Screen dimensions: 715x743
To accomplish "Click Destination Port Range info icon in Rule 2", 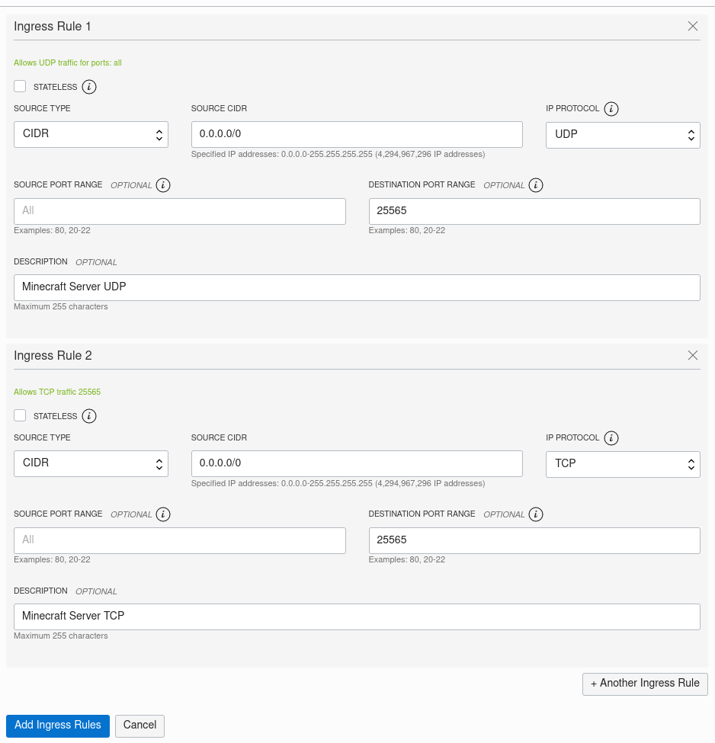I will (x=536, y=514).
